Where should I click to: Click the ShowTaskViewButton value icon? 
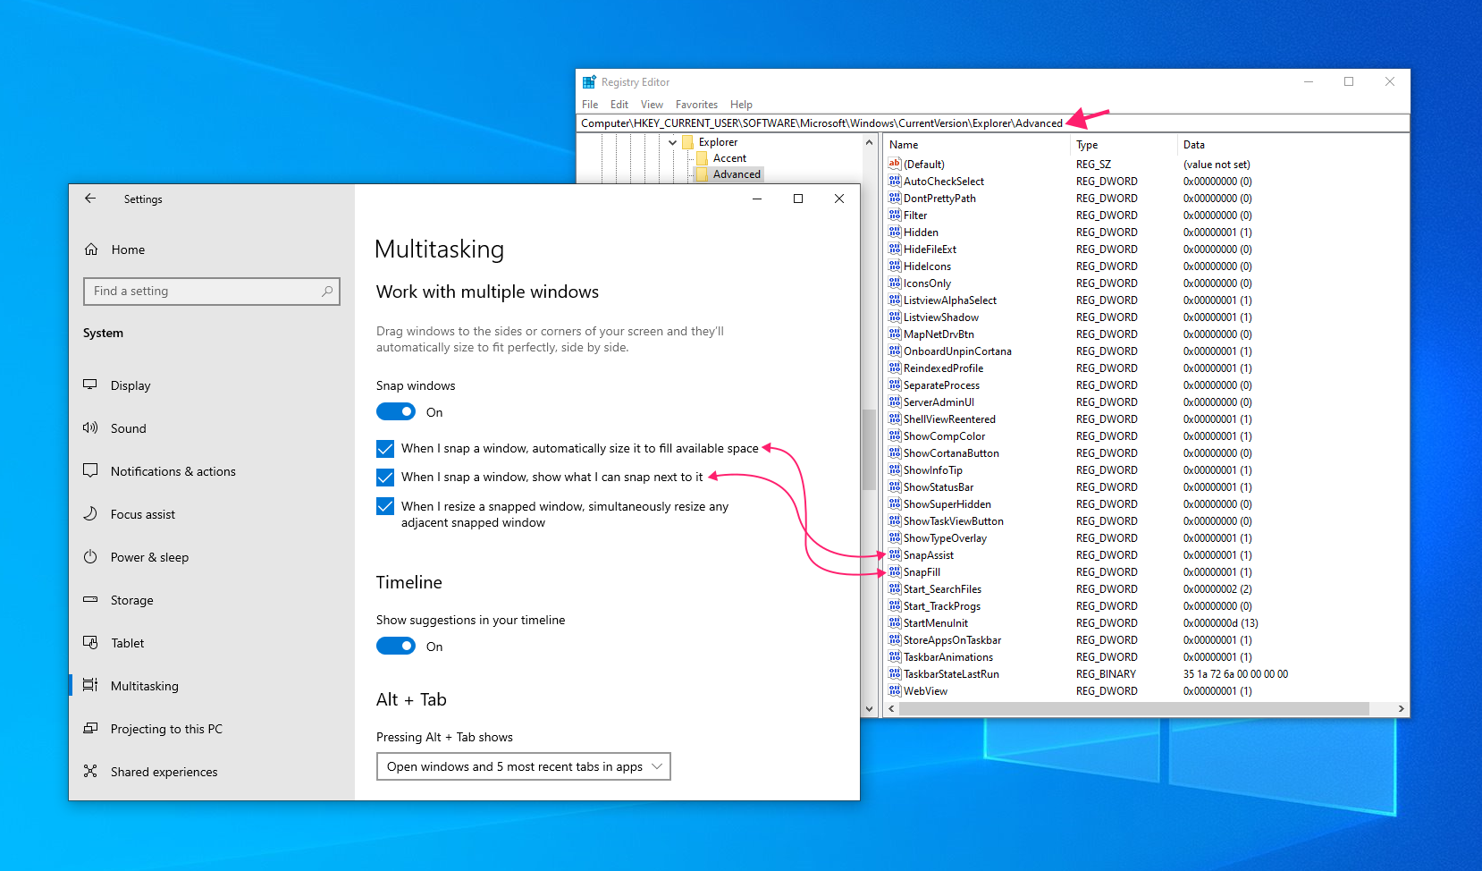pyautogui.click(x=895, y=520)
